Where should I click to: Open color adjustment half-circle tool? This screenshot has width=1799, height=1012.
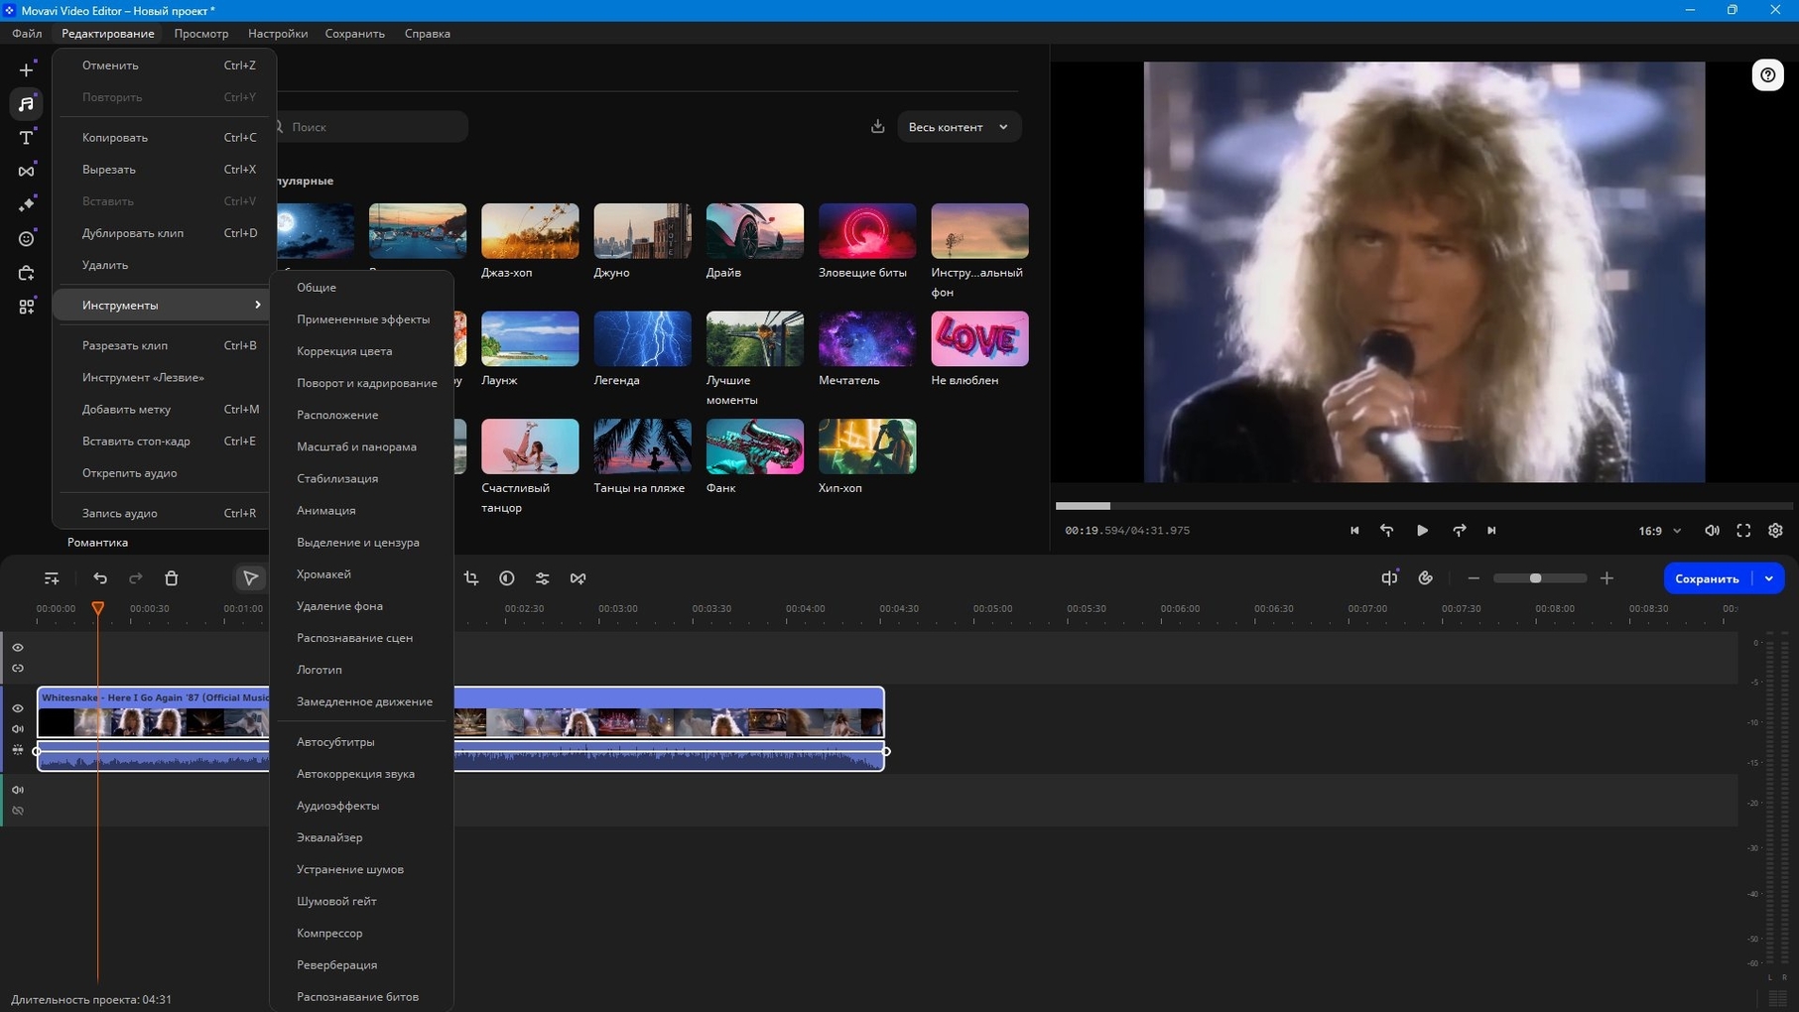[507, 578]
